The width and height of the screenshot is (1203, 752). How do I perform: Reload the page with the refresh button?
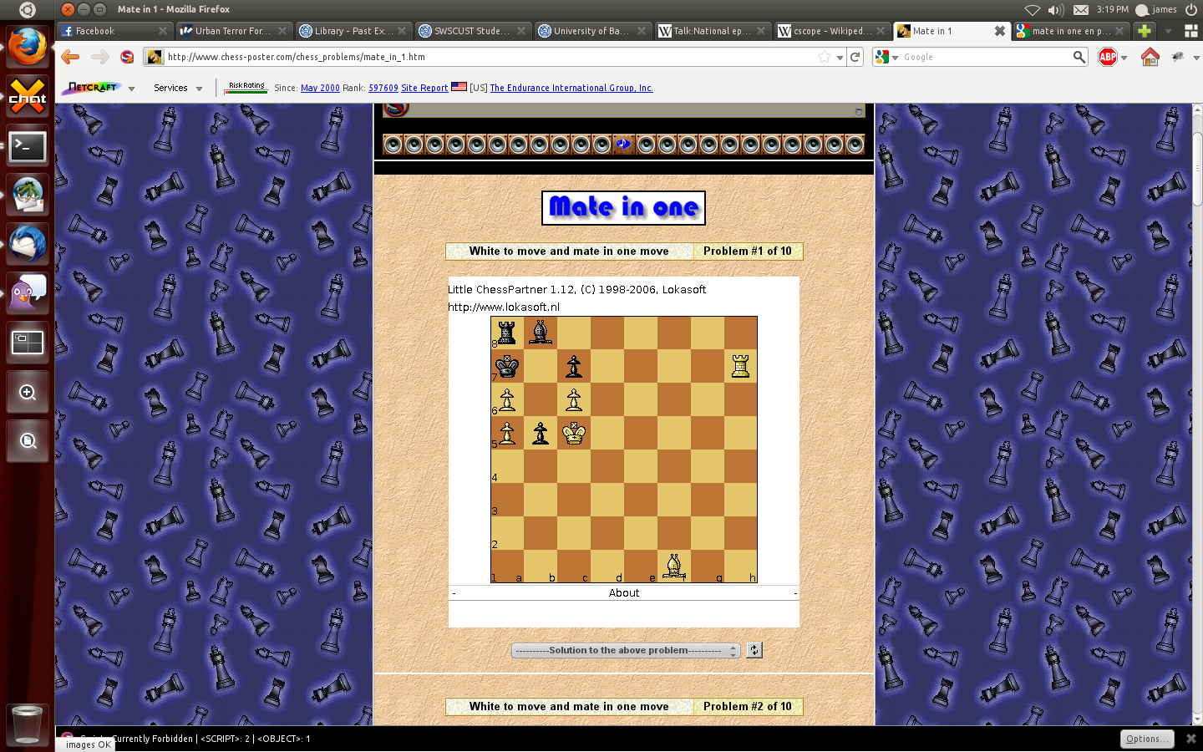point(855,57)
